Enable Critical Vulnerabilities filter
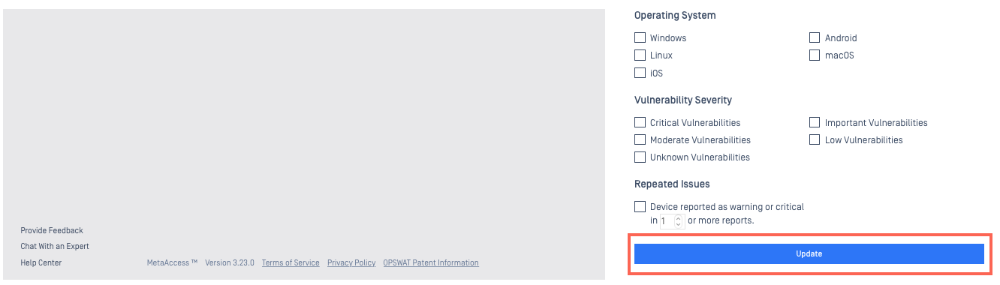 pos(640,122)
